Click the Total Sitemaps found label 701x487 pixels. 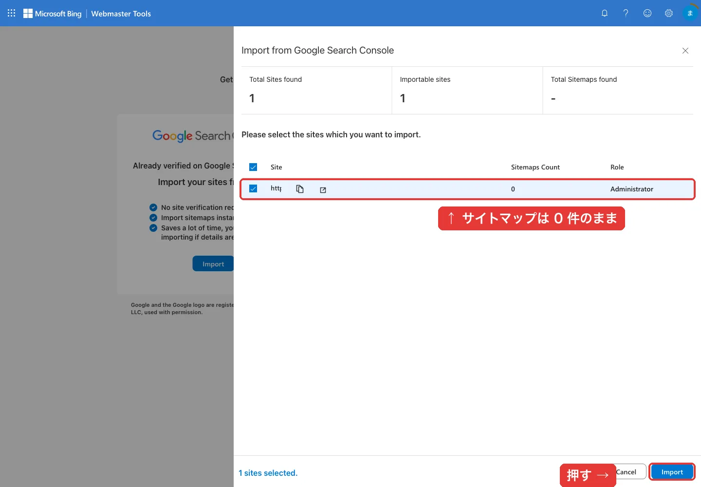coord(584,79)
